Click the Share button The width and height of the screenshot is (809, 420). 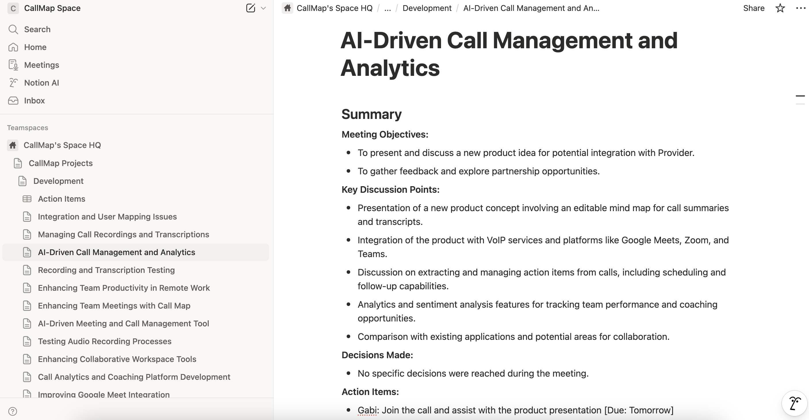[754, 8]
